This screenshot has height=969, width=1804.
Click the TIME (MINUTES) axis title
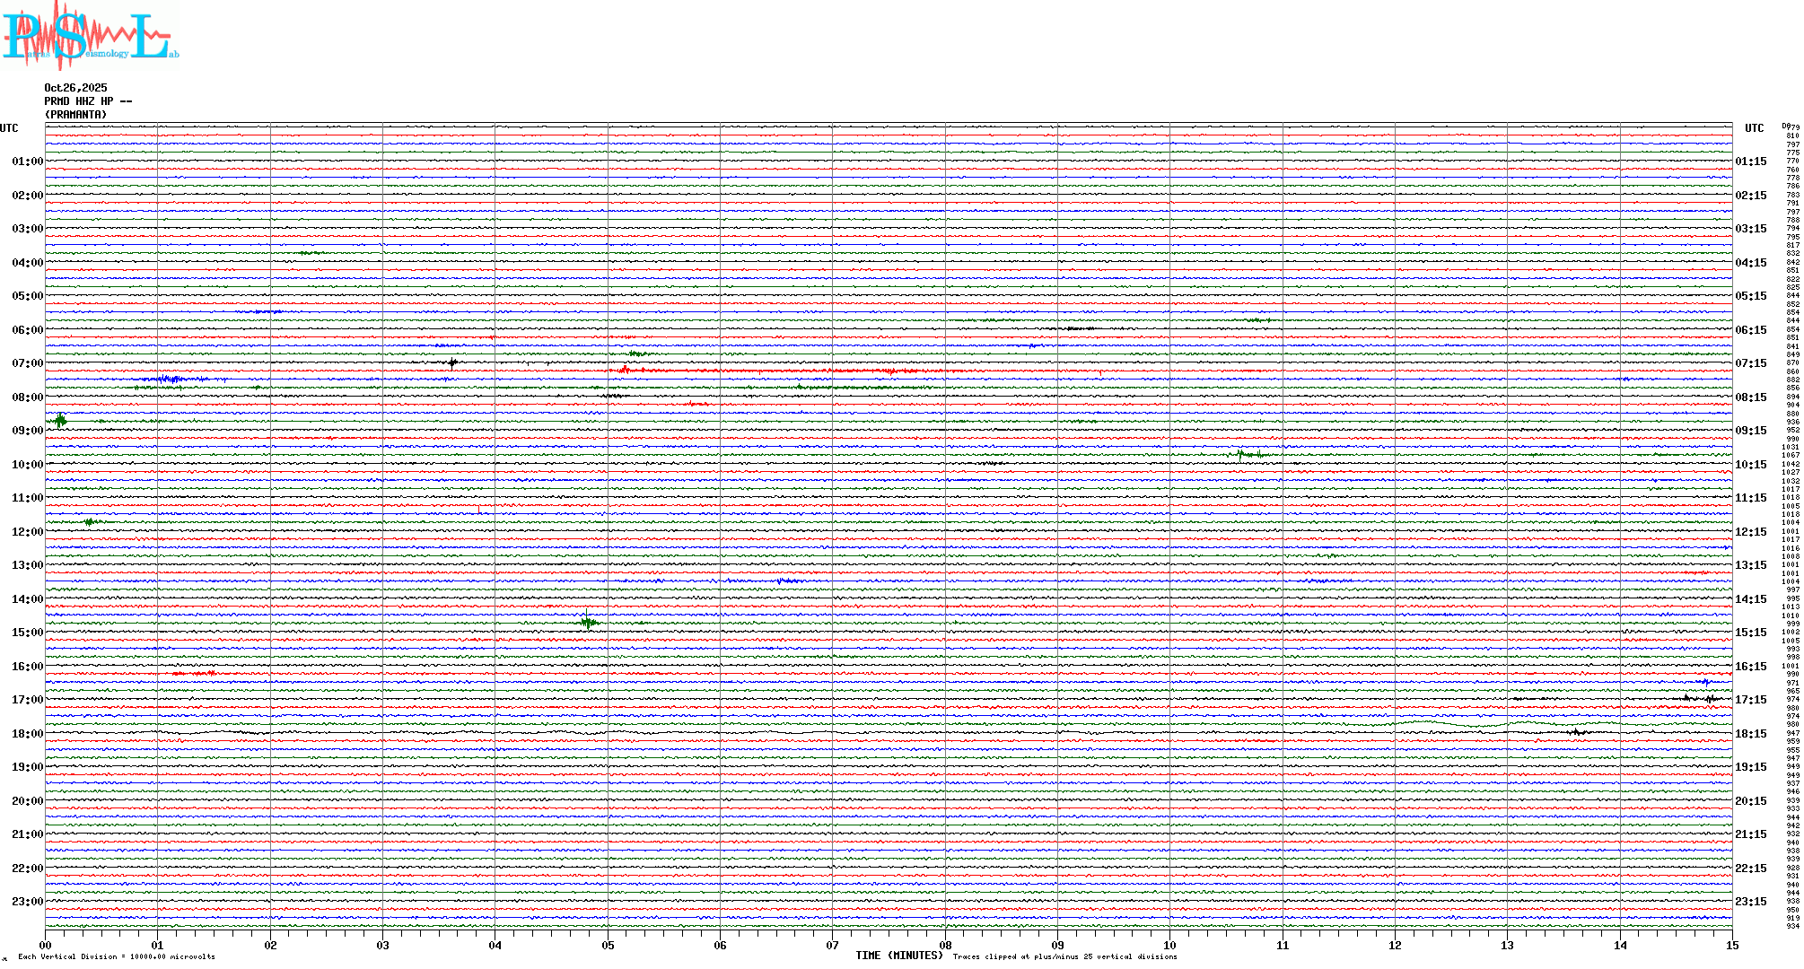click(x=899, y=956)
